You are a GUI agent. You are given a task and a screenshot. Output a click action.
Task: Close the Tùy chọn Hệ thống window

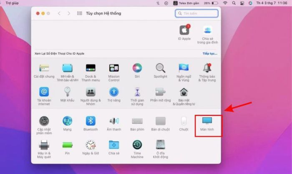pyautogui.click(x=38, y=13)
